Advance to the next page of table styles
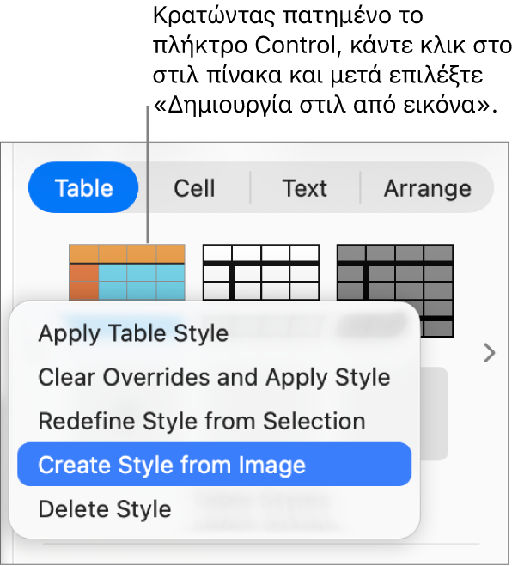This screenshot has height=566, width=518. point(490,353)
